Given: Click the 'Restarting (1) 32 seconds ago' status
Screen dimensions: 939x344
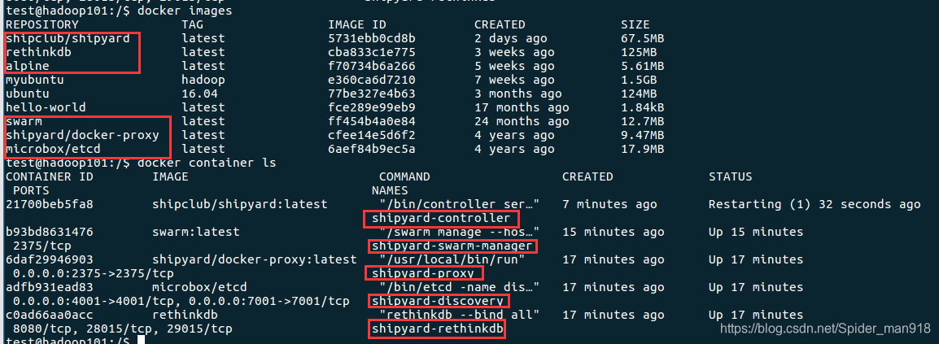Looking at the screenshot, I should pos(815,204).
